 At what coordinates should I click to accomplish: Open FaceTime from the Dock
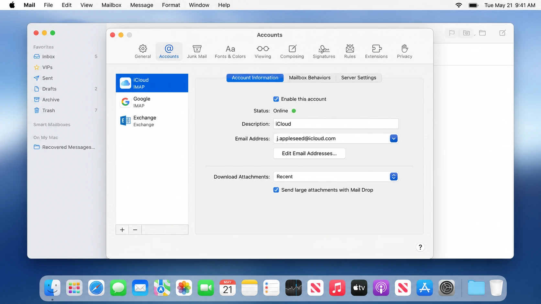point(206,288)
